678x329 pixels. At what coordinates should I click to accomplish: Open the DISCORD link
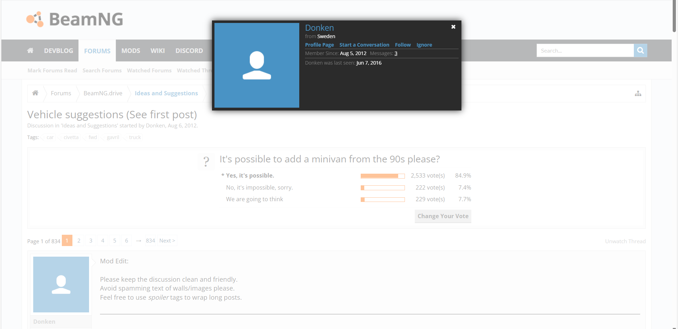click(x=189, y=50)
